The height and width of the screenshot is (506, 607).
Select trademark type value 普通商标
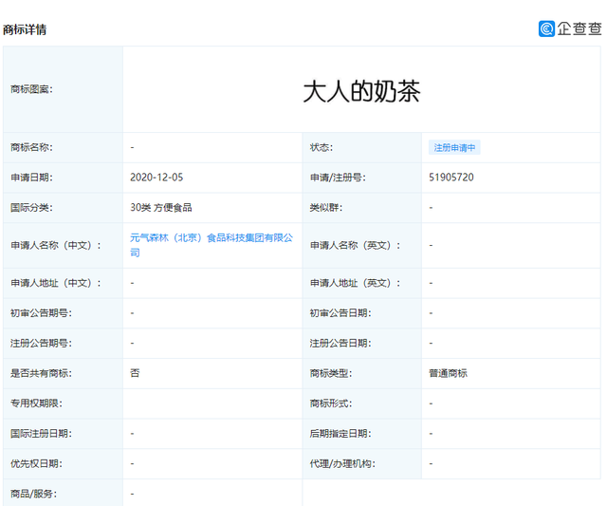pos(448,373)
